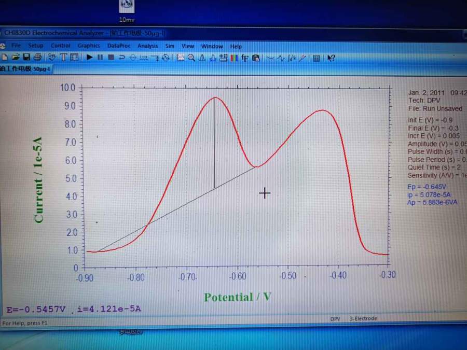Click the Cell control panel icon

(74, 57)
